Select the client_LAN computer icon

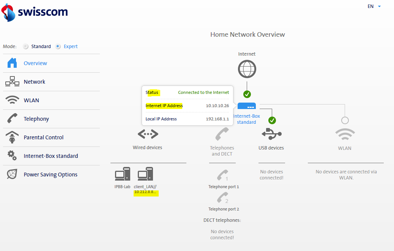click(x=145, y=174)
